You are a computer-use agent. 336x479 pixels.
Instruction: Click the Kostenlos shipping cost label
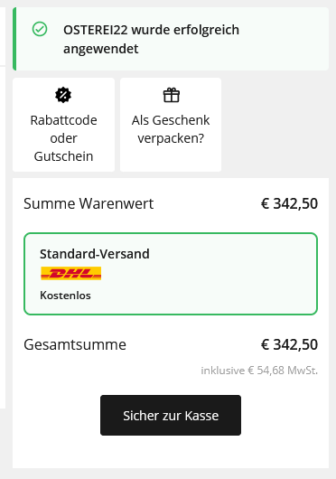tap(65, 296)
